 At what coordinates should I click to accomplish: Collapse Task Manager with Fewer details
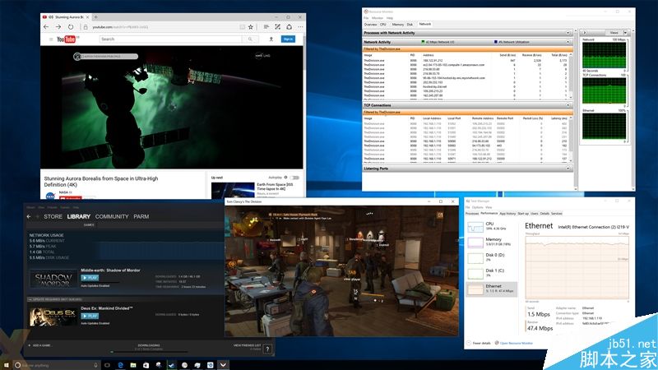[x=479, y=343]
